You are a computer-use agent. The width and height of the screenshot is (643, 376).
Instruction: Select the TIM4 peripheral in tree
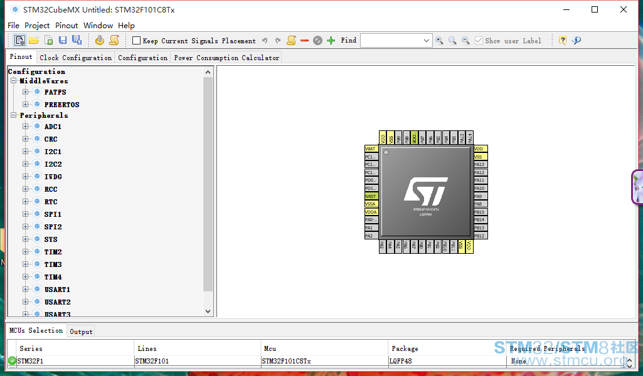[53, 277]
